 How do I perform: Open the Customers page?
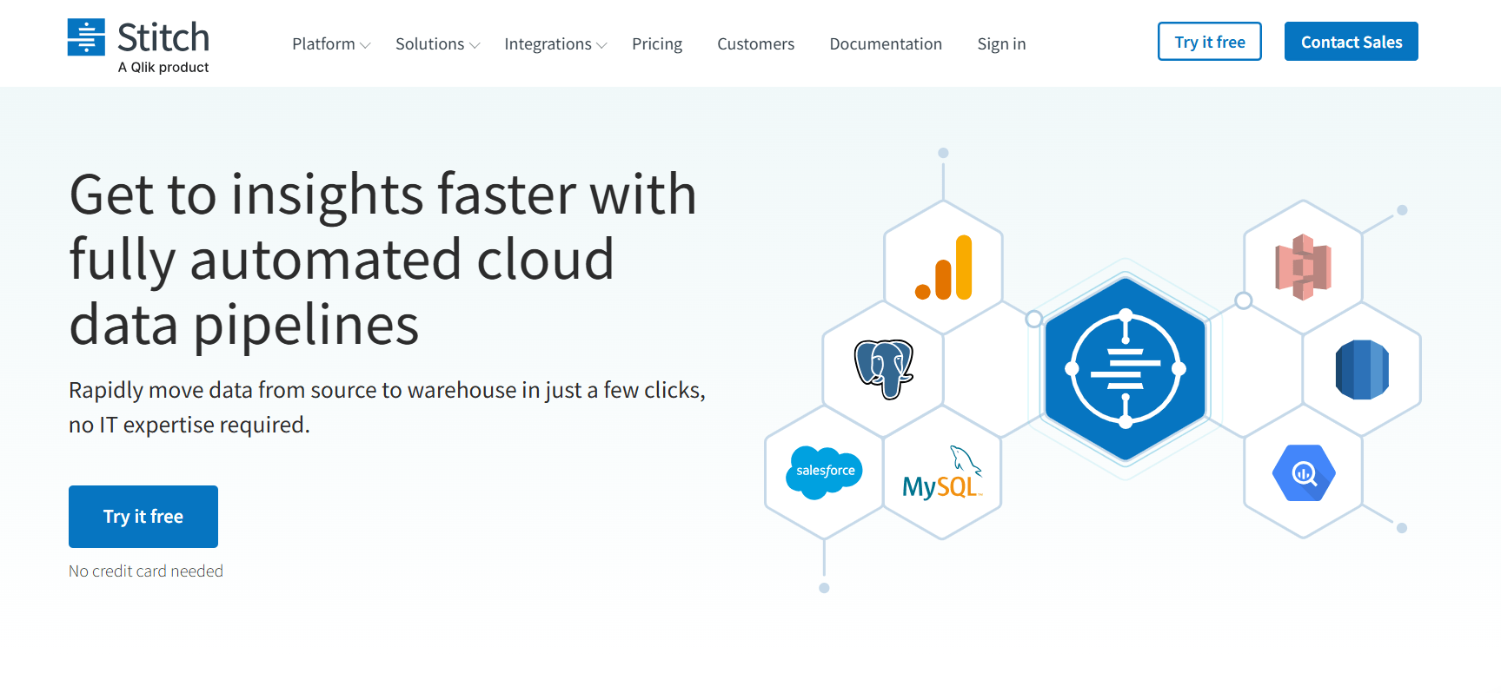pyautogui.click(x=755, y=44)
